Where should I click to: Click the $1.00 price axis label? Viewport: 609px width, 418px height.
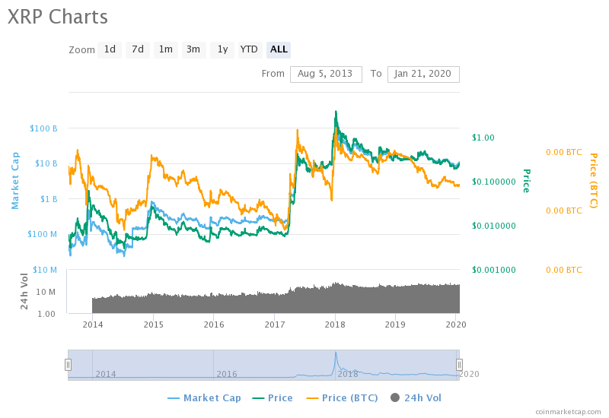click(483, 138)
